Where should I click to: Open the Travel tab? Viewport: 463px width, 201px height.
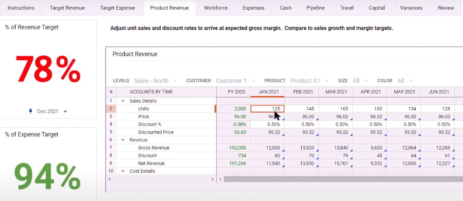click(347, 8)
